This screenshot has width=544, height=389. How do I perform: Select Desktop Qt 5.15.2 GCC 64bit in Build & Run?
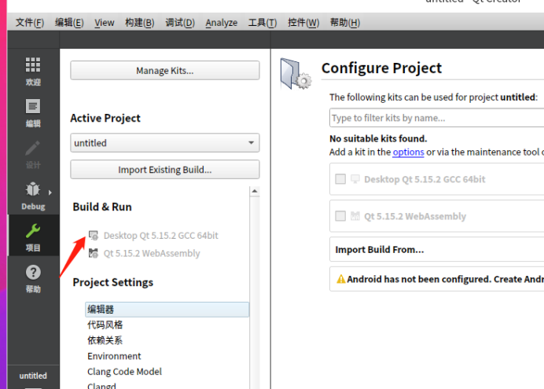(x=161, y=236)
